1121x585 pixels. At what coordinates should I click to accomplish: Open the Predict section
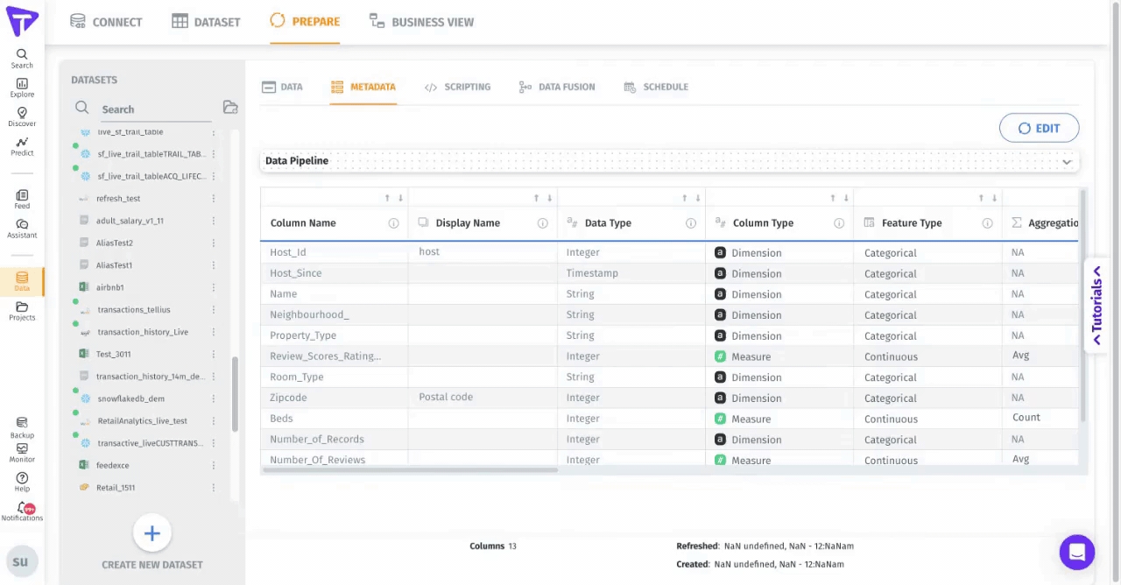click(x=22, y=145)
